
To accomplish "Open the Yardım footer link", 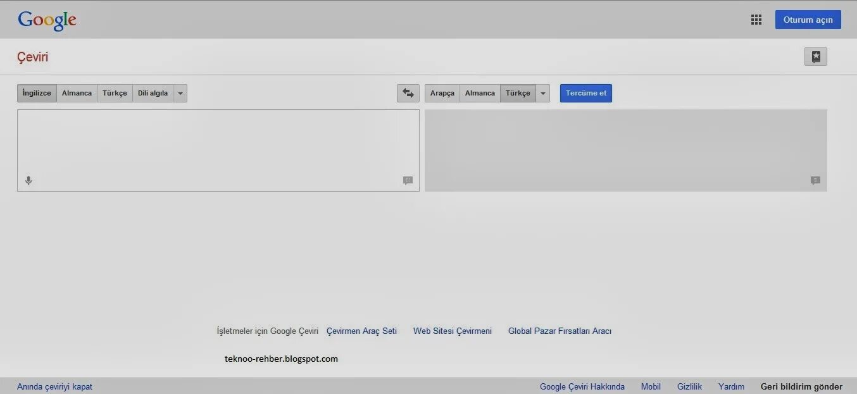I will pos(731,386).
